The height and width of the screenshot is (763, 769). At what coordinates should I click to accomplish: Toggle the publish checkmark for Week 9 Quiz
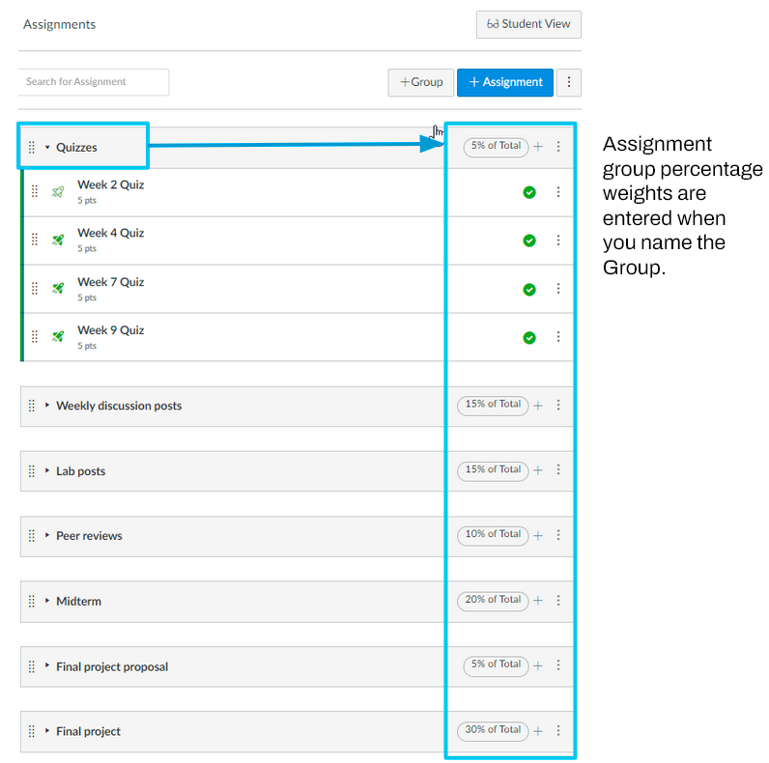[x=529, y=338]
